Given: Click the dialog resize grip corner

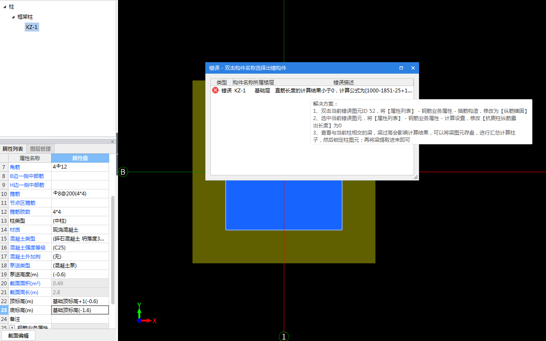Looking at the screenshot, I should 416,177.
